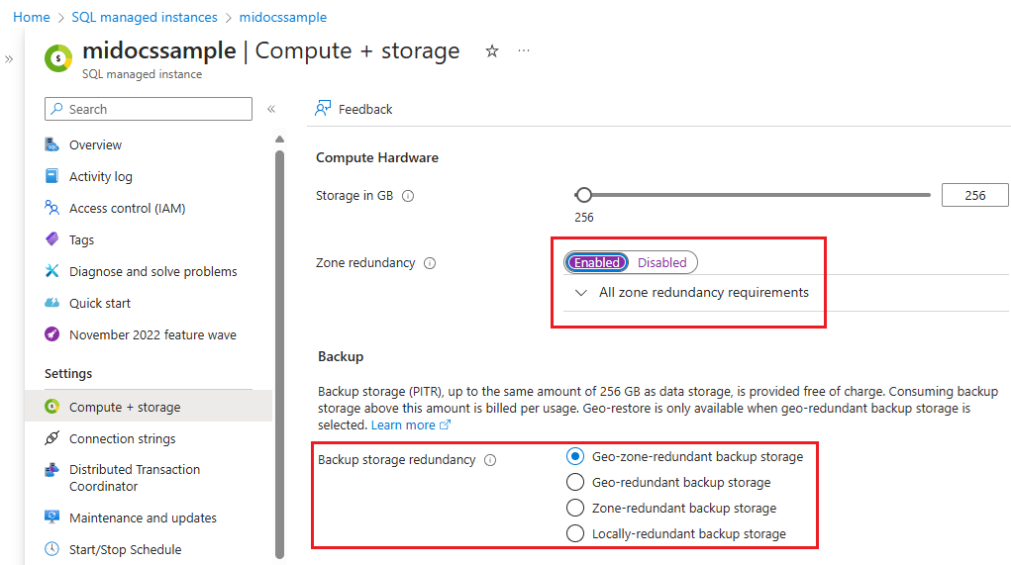Image resolution: width=1011 pixels, height=565 pixels.
Task: Click the Quick start cloud icon
Action: point(52,303)
